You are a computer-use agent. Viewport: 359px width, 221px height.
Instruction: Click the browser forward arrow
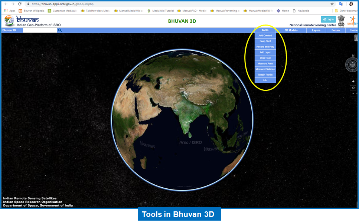coord(13,4)
